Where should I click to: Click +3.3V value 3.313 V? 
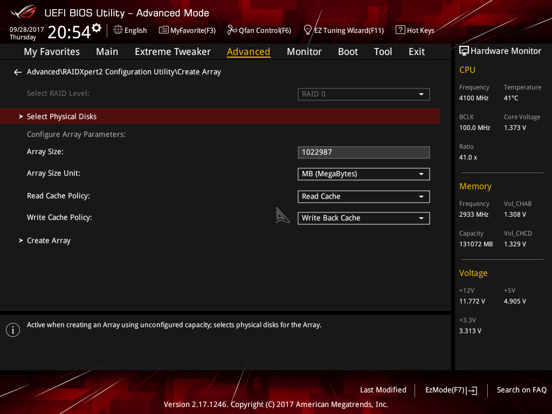click(x=470, y=331)
